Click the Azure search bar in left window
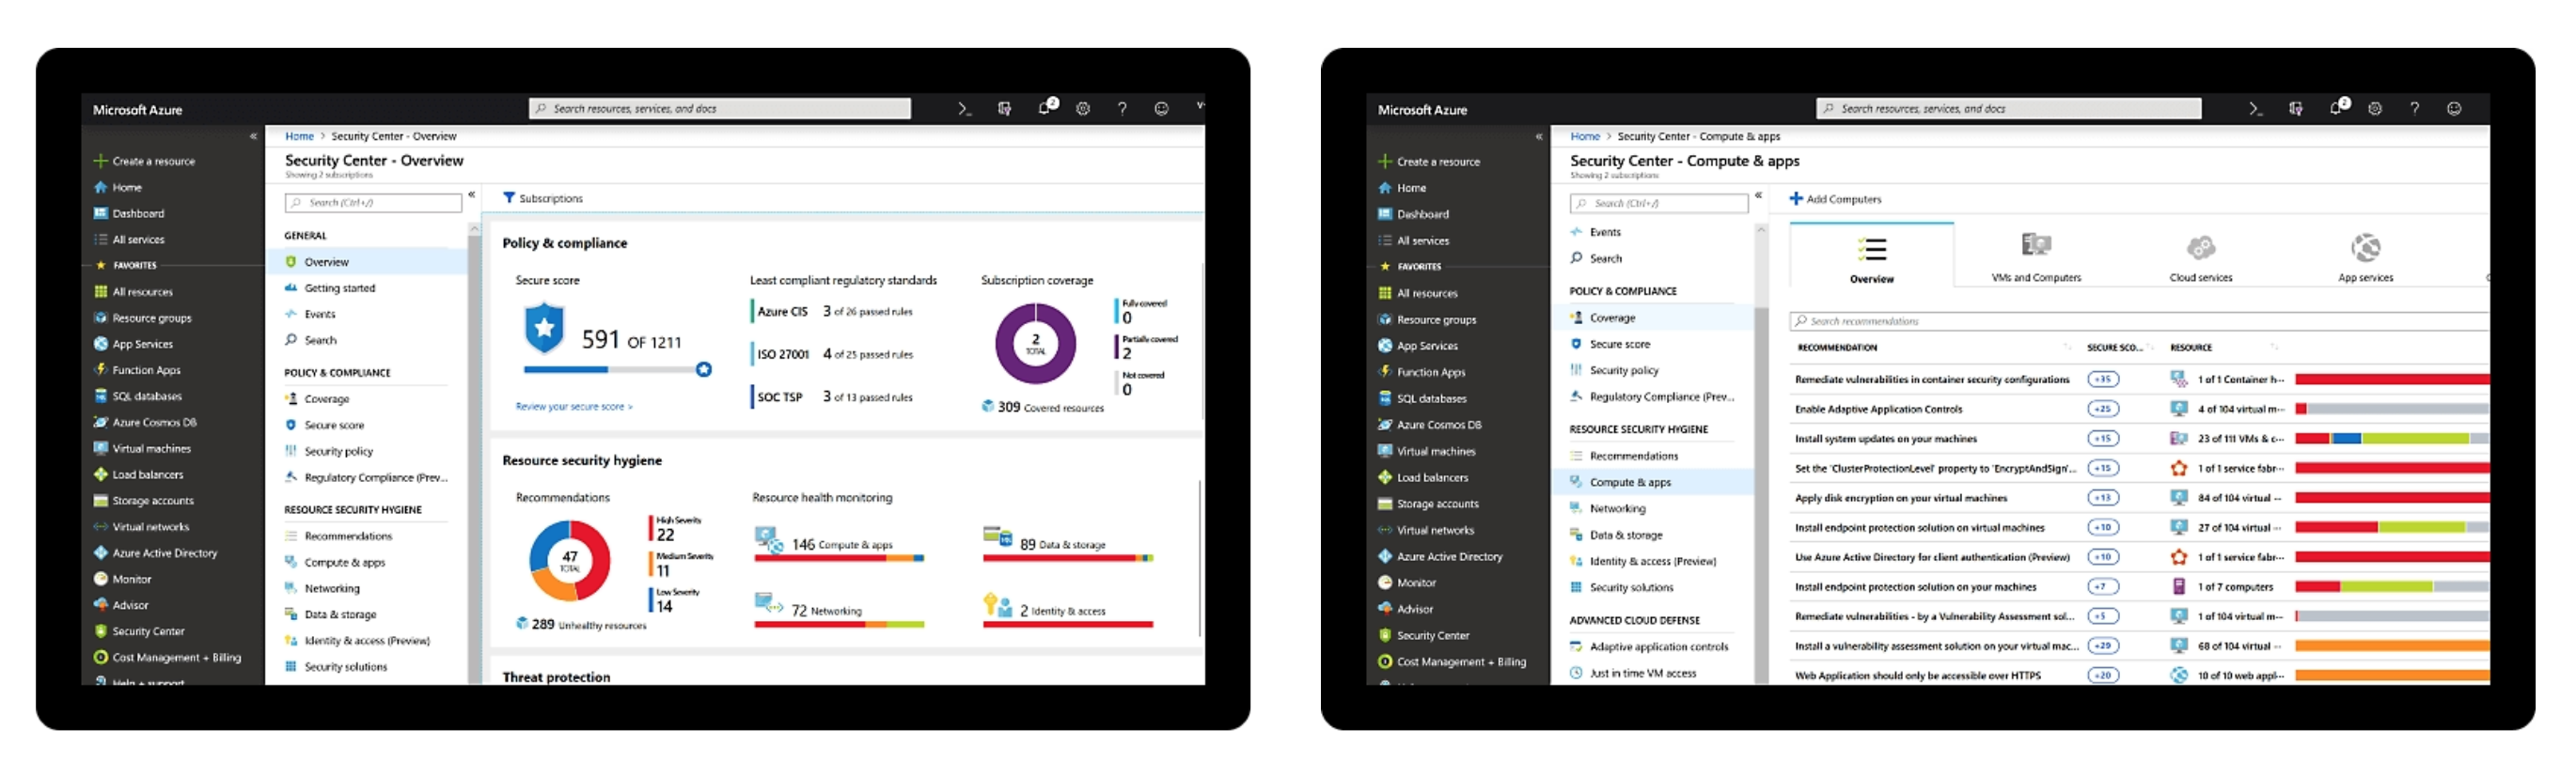Screen dimensions: 2576x776 tap(720, 108)
